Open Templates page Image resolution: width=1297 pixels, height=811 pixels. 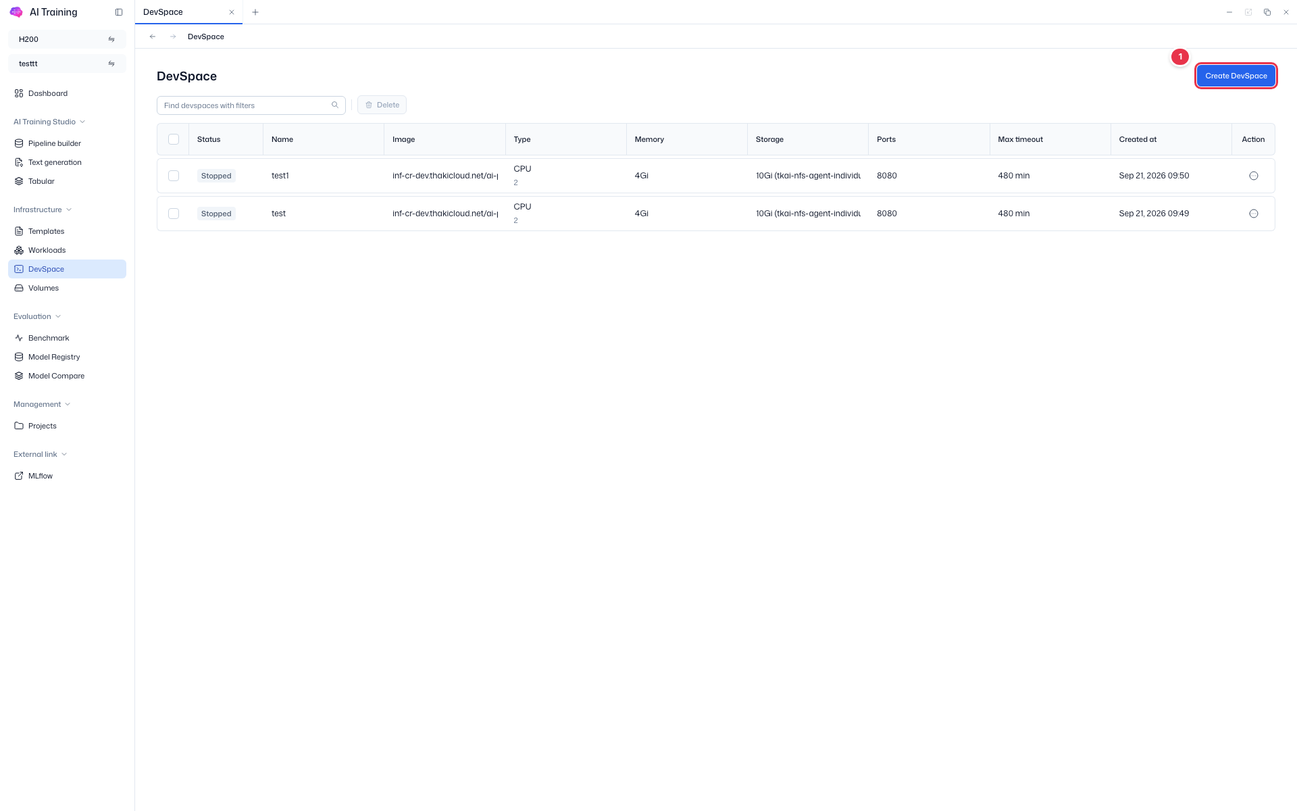pos(67,231)
